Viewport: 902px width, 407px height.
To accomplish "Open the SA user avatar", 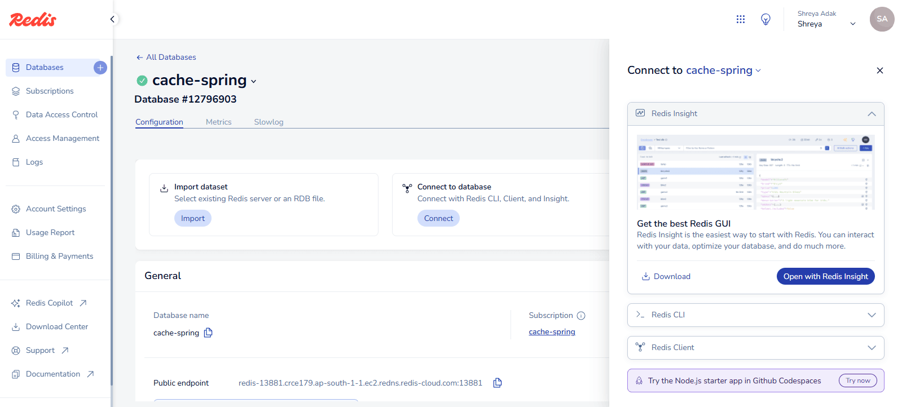I will [882, 19].
